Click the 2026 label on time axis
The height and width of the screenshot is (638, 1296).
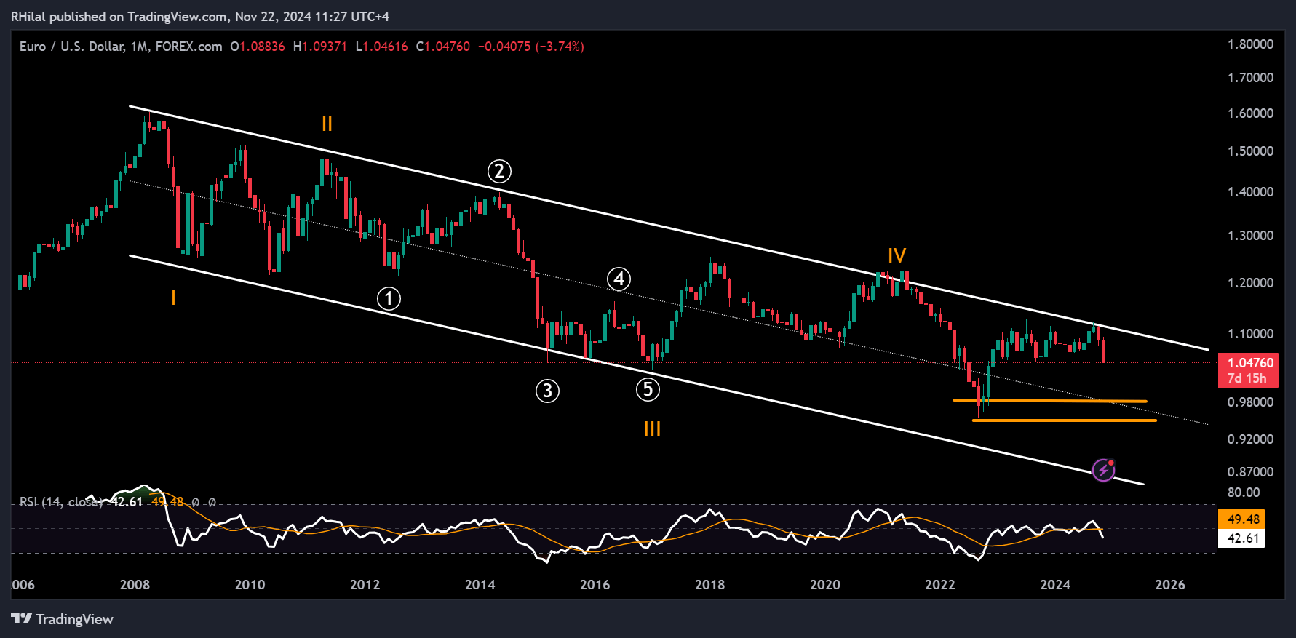(1170, 585)
